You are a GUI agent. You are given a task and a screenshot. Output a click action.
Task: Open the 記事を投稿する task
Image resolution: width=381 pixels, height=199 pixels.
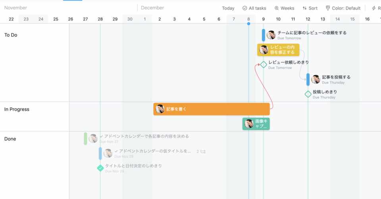tap(336, 77)
